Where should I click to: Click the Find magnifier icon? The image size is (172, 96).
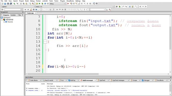[30, 3]
